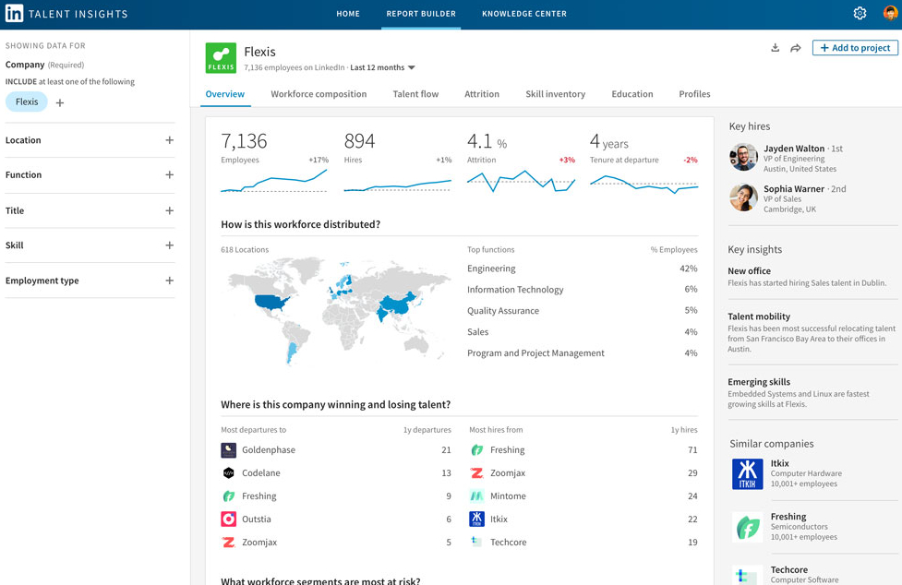
Task: Click Information Technology function row
Action: (x=583, y=290)
